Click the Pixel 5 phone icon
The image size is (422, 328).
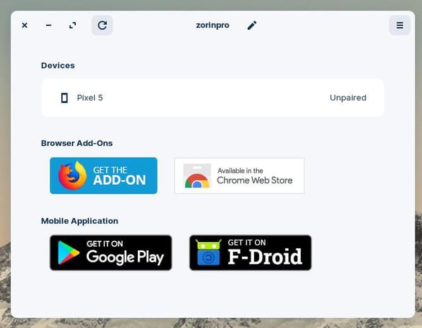click(x=65, y=98)
